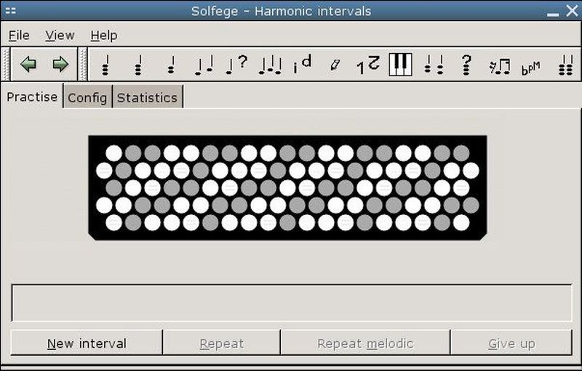The width and height of the screenshot is (582, 371).
Task: Click the note with question mark icon
Action: (236, 65)
